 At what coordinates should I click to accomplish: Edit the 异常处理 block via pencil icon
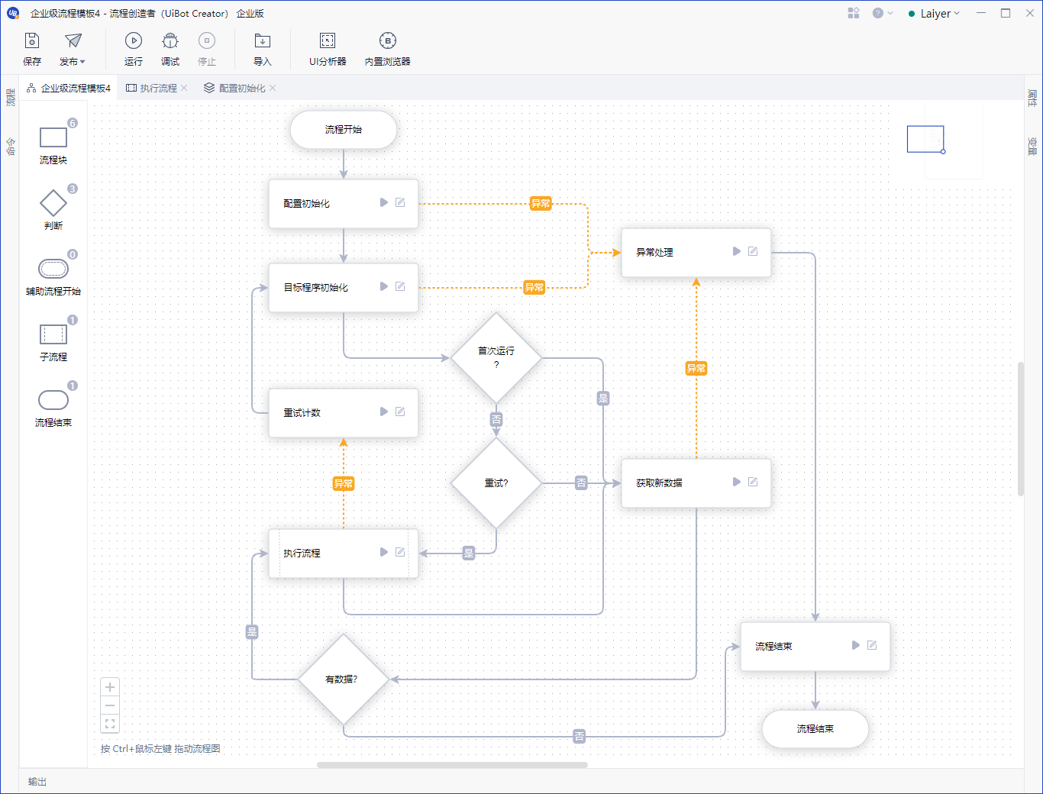pos(753,251)
